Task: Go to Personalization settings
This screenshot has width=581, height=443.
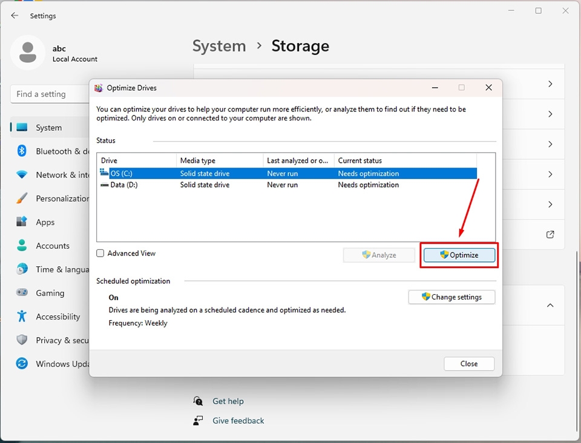Action: click(50, 199)
